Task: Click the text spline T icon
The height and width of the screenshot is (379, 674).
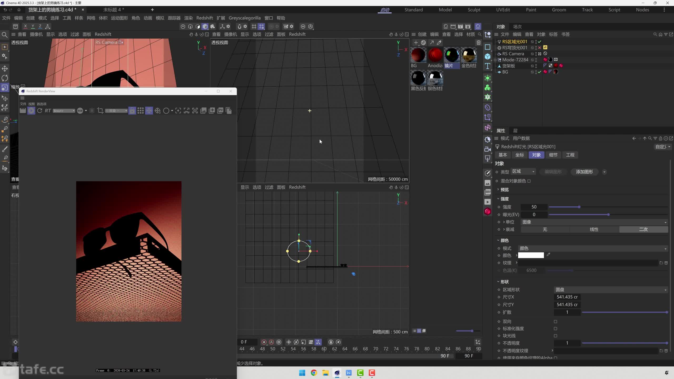Action: coord(488,66)
